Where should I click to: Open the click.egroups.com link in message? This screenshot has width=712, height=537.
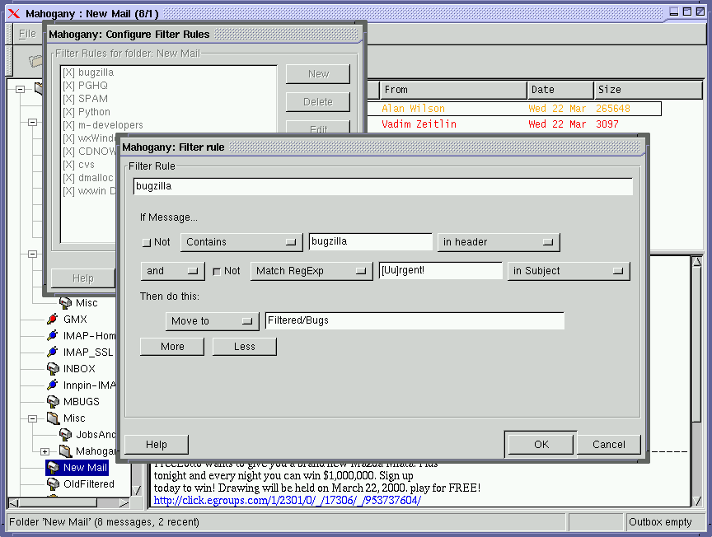point(287,500)
